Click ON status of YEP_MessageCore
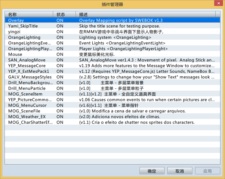 coord(60,66)
